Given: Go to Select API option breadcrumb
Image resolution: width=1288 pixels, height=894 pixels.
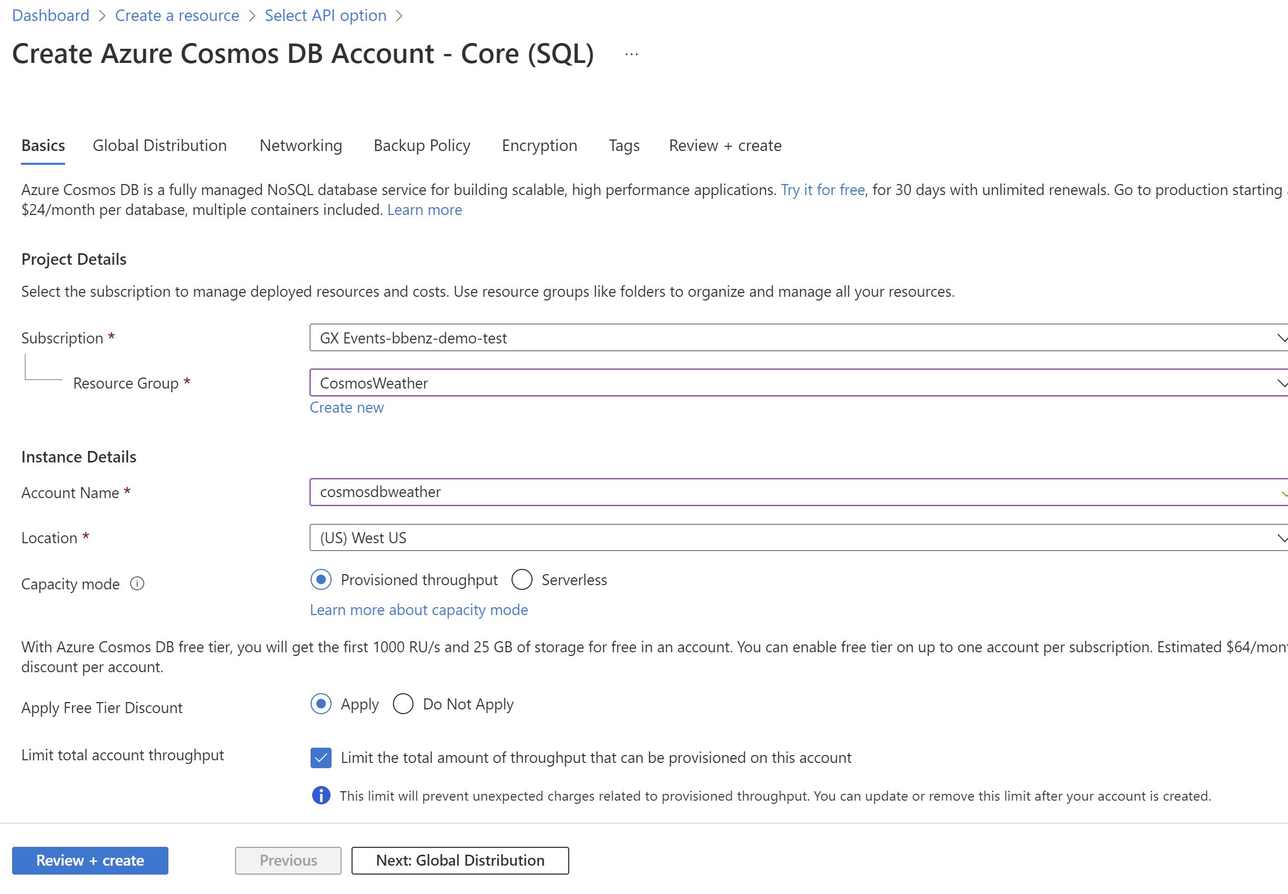Looking at the screenshot, I should [326, 16].
